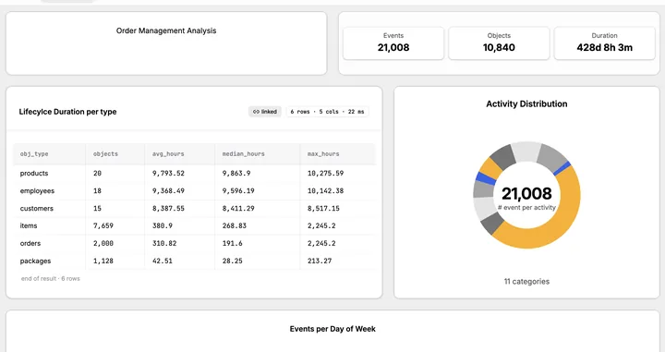Screen dimensions: 665x352
Task: Click max_hours value 8,517.15
Action: pyautogui.click(x=323, y=208)
